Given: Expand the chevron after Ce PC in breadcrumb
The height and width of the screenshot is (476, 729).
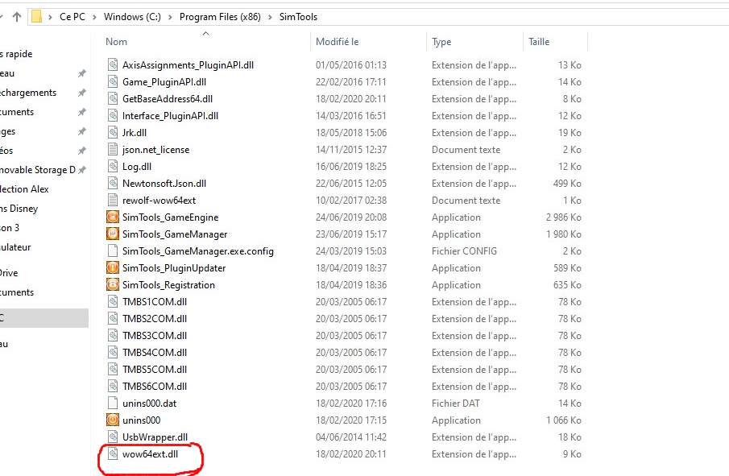Looking at the screenshot, I should (94, 17).
